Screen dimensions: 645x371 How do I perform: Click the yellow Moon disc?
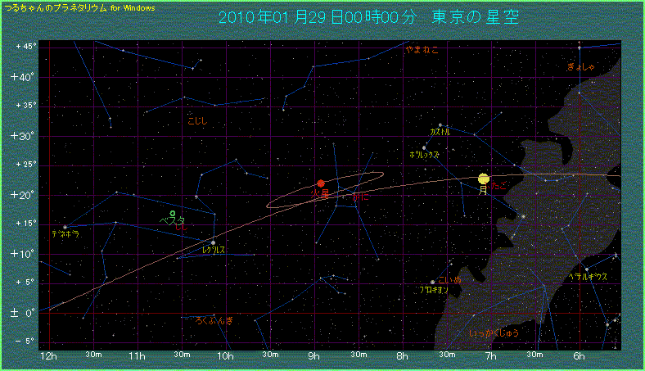(x=484, y=178)
